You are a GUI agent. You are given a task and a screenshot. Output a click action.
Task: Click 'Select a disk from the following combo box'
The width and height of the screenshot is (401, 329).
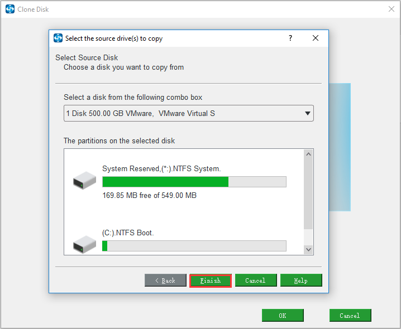coord(133,98)
